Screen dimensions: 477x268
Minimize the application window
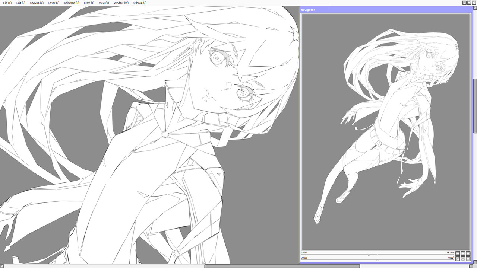point(464,3)
